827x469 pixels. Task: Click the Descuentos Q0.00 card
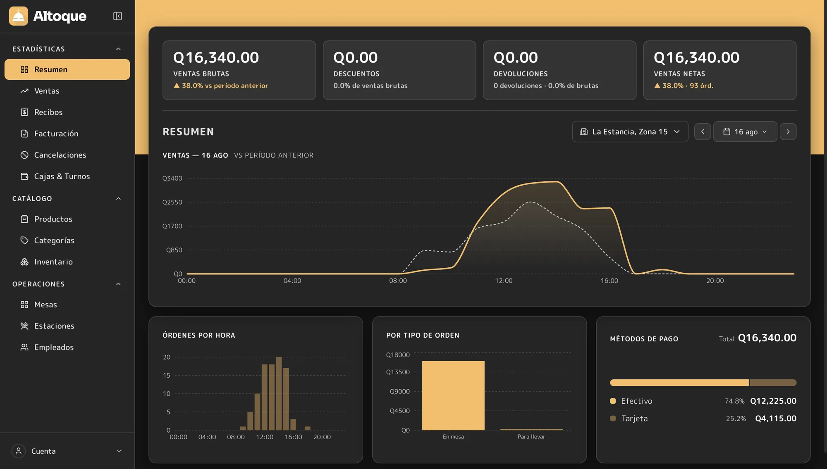pyautogui.click(x=399, y=70)
